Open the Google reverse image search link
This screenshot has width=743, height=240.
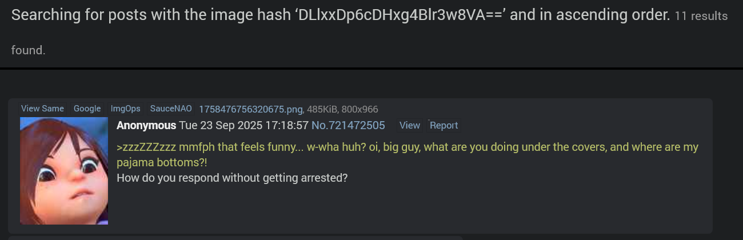pyautogui.click(x=87, y=109)
